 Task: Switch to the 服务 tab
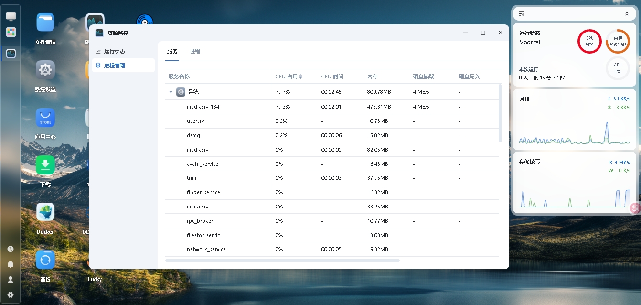[172, 51]
